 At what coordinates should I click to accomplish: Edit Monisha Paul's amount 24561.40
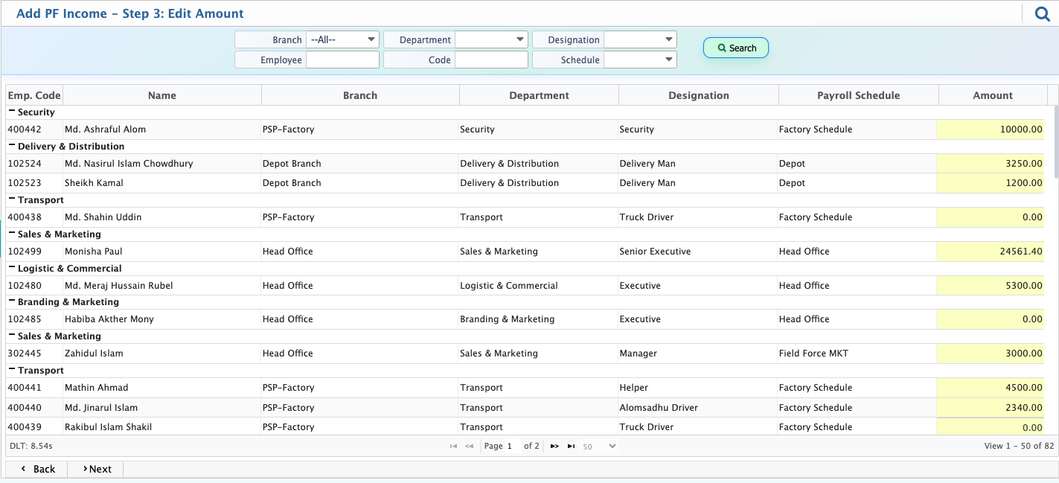(991, 252)
